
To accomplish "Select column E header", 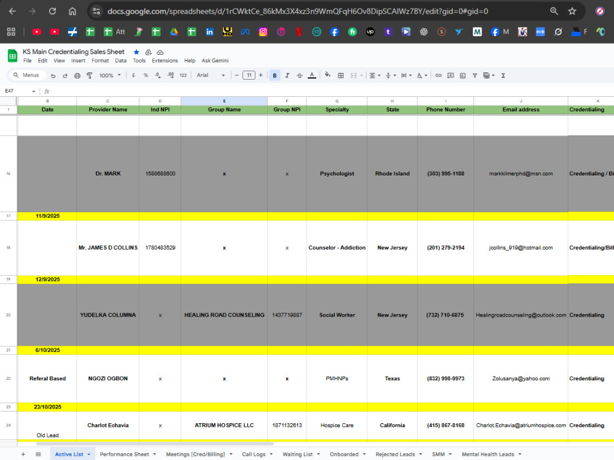I will click(x=224, y=101).
